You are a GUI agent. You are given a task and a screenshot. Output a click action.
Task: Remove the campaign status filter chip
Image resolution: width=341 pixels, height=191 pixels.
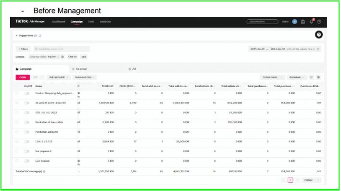[x=63, y=57]
